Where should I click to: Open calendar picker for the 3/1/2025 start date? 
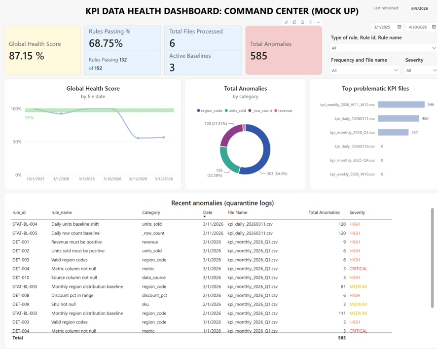coord(400,27)
